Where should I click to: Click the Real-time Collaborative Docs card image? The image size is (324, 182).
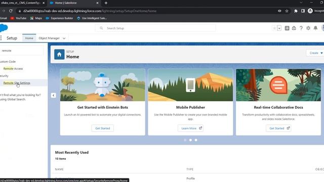(x=278, y=85)
